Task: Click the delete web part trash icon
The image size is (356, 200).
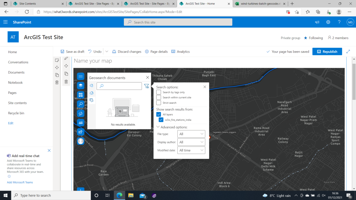Action: coord(66,82)
